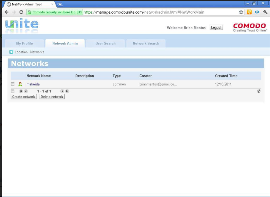Switch to the Network Admin tab
Screen dimensions: 270x197
tap(65, 43)
